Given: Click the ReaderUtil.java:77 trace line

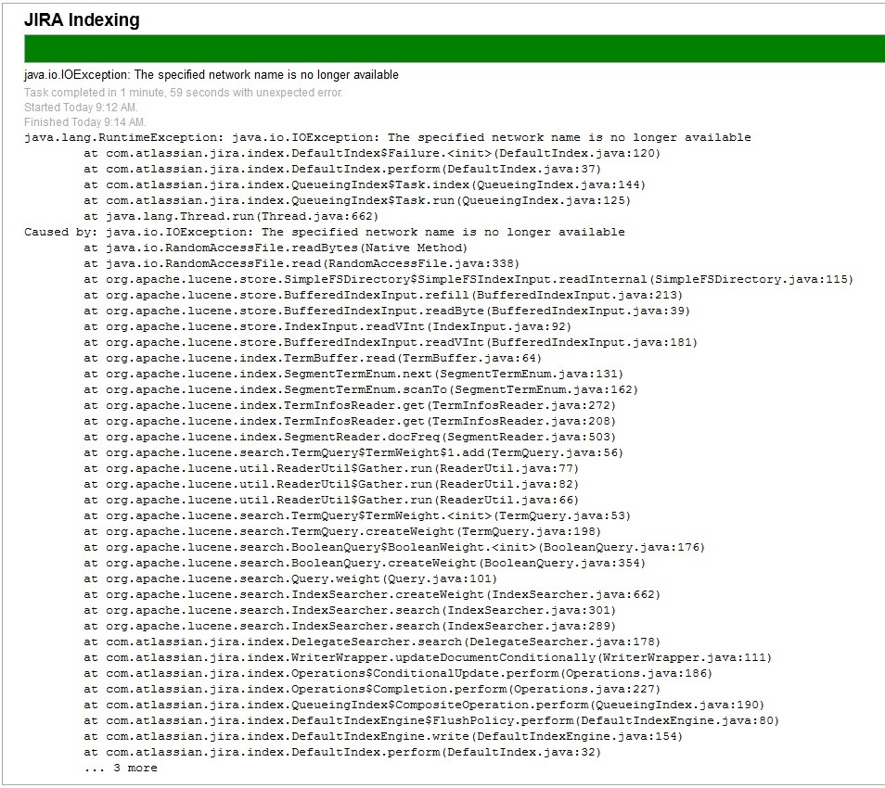Looking at the screenshot, I should [331, 469].
